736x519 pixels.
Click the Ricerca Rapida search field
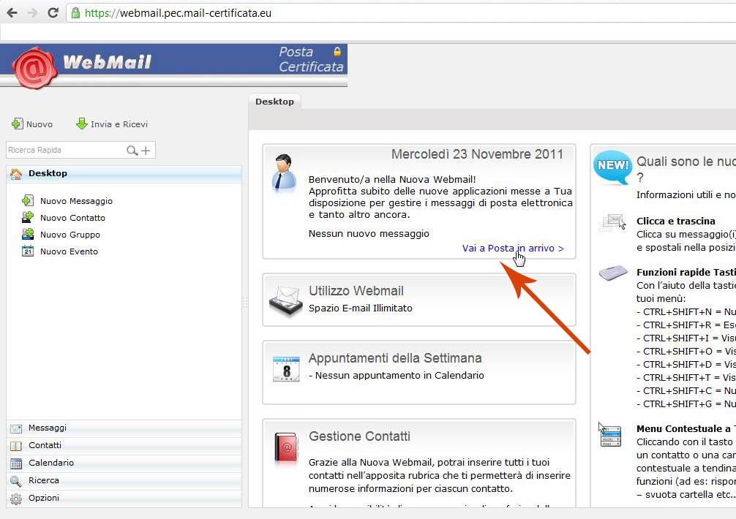point(64,151)
